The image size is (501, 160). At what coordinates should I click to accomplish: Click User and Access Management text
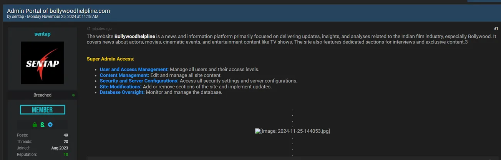134,70
